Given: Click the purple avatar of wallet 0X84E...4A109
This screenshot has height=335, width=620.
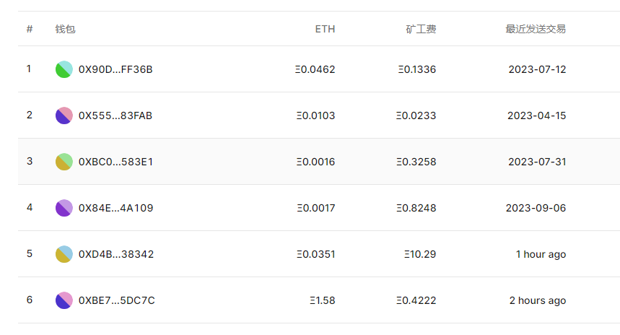Looking at the screenshot, I should 64,208.
